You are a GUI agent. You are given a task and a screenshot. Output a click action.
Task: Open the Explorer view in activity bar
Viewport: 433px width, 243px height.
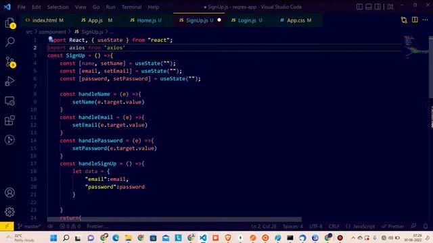[x=10, y=23]
